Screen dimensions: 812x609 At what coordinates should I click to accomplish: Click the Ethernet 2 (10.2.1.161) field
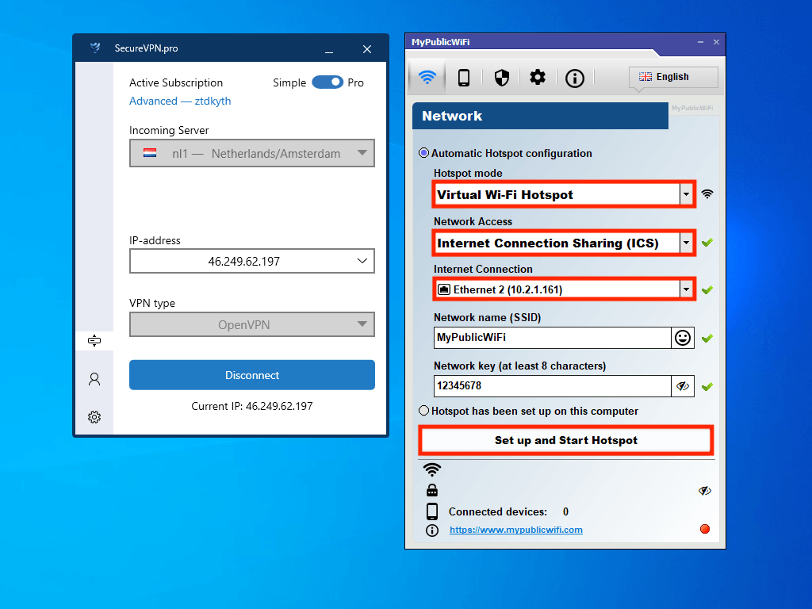tap(564, 289)
